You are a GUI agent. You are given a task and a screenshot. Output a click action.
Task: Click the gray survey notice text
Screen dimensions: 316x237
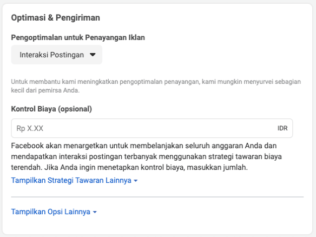(156, 86)
